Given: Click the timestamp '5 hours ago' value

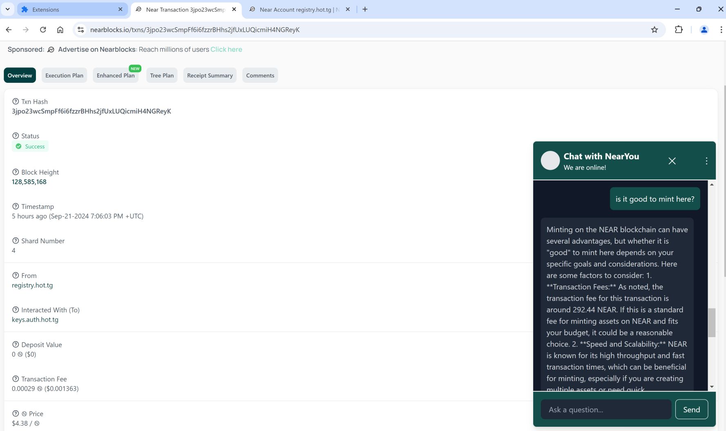Looking at the screenshot, I should tap(78, 216).
